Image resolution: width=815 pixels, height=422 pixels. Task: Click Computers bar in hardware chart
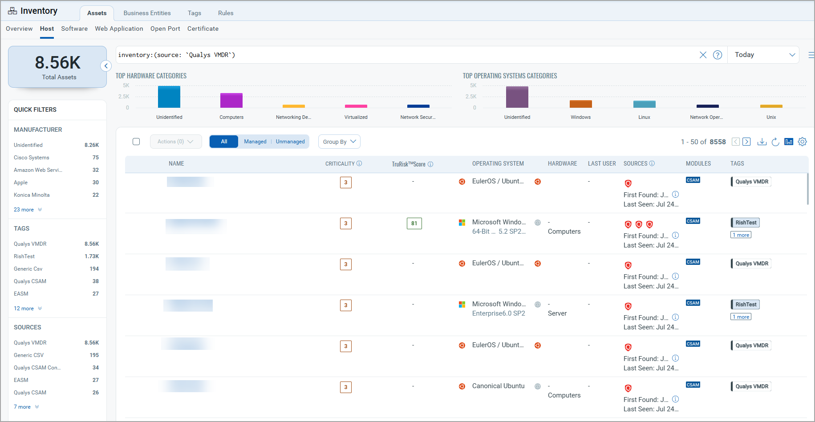(231, 100)
